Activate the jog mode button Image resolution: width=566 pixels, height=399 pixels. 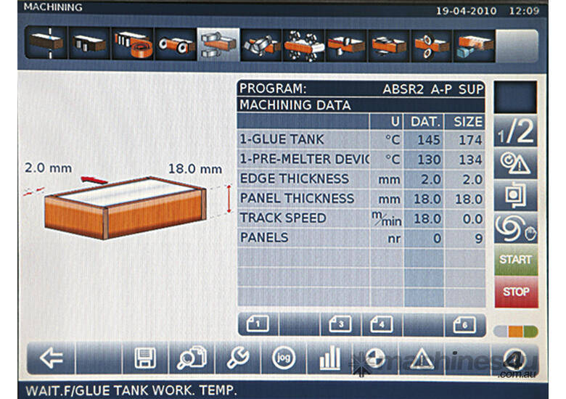[284, 358]
